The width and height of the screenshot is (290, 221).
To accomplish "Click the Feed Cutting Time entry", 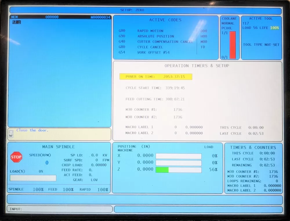I will click(155, 99).
